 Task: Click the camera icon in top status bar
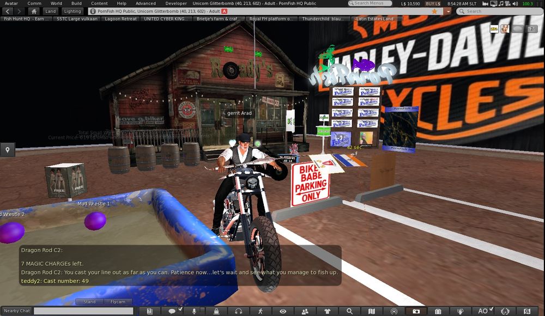[x=485, y=3]
